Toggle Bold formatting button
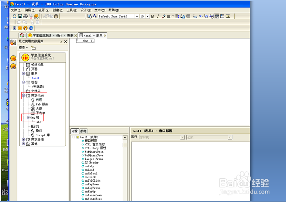The width and height of the screenshot is (286, 202). pyautogui.click(x=152, y=16)
